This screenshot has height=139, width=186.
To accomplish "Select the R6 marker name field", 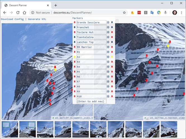I will 91,77.
